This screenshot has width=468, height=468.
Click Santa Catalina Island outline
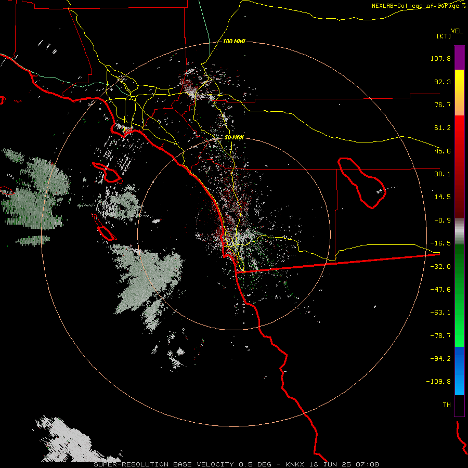107,173
